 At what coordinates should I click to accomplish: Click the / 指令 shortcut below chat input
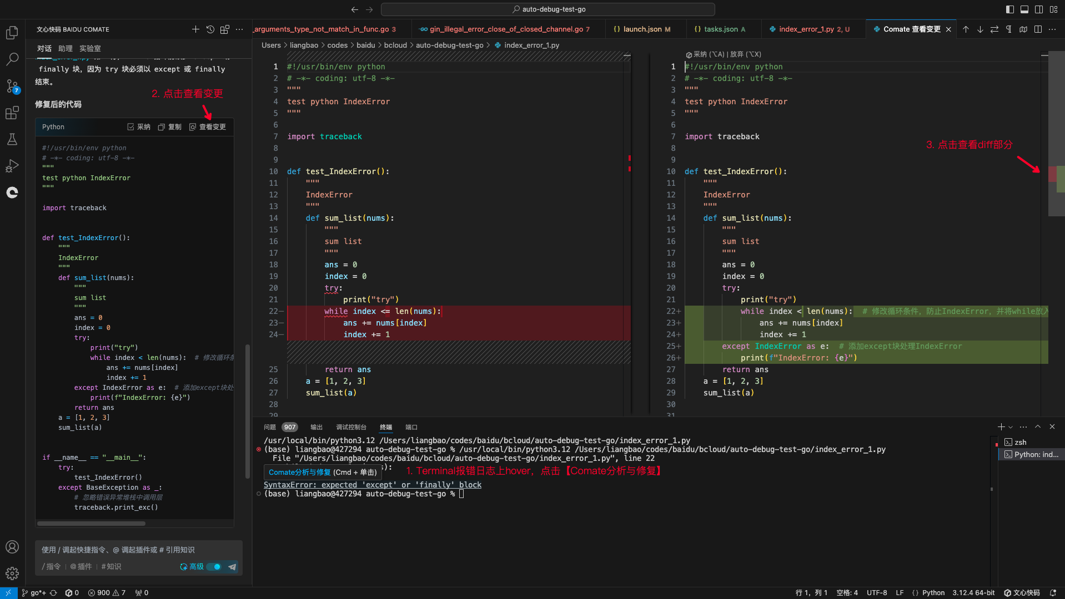(51, 567)
